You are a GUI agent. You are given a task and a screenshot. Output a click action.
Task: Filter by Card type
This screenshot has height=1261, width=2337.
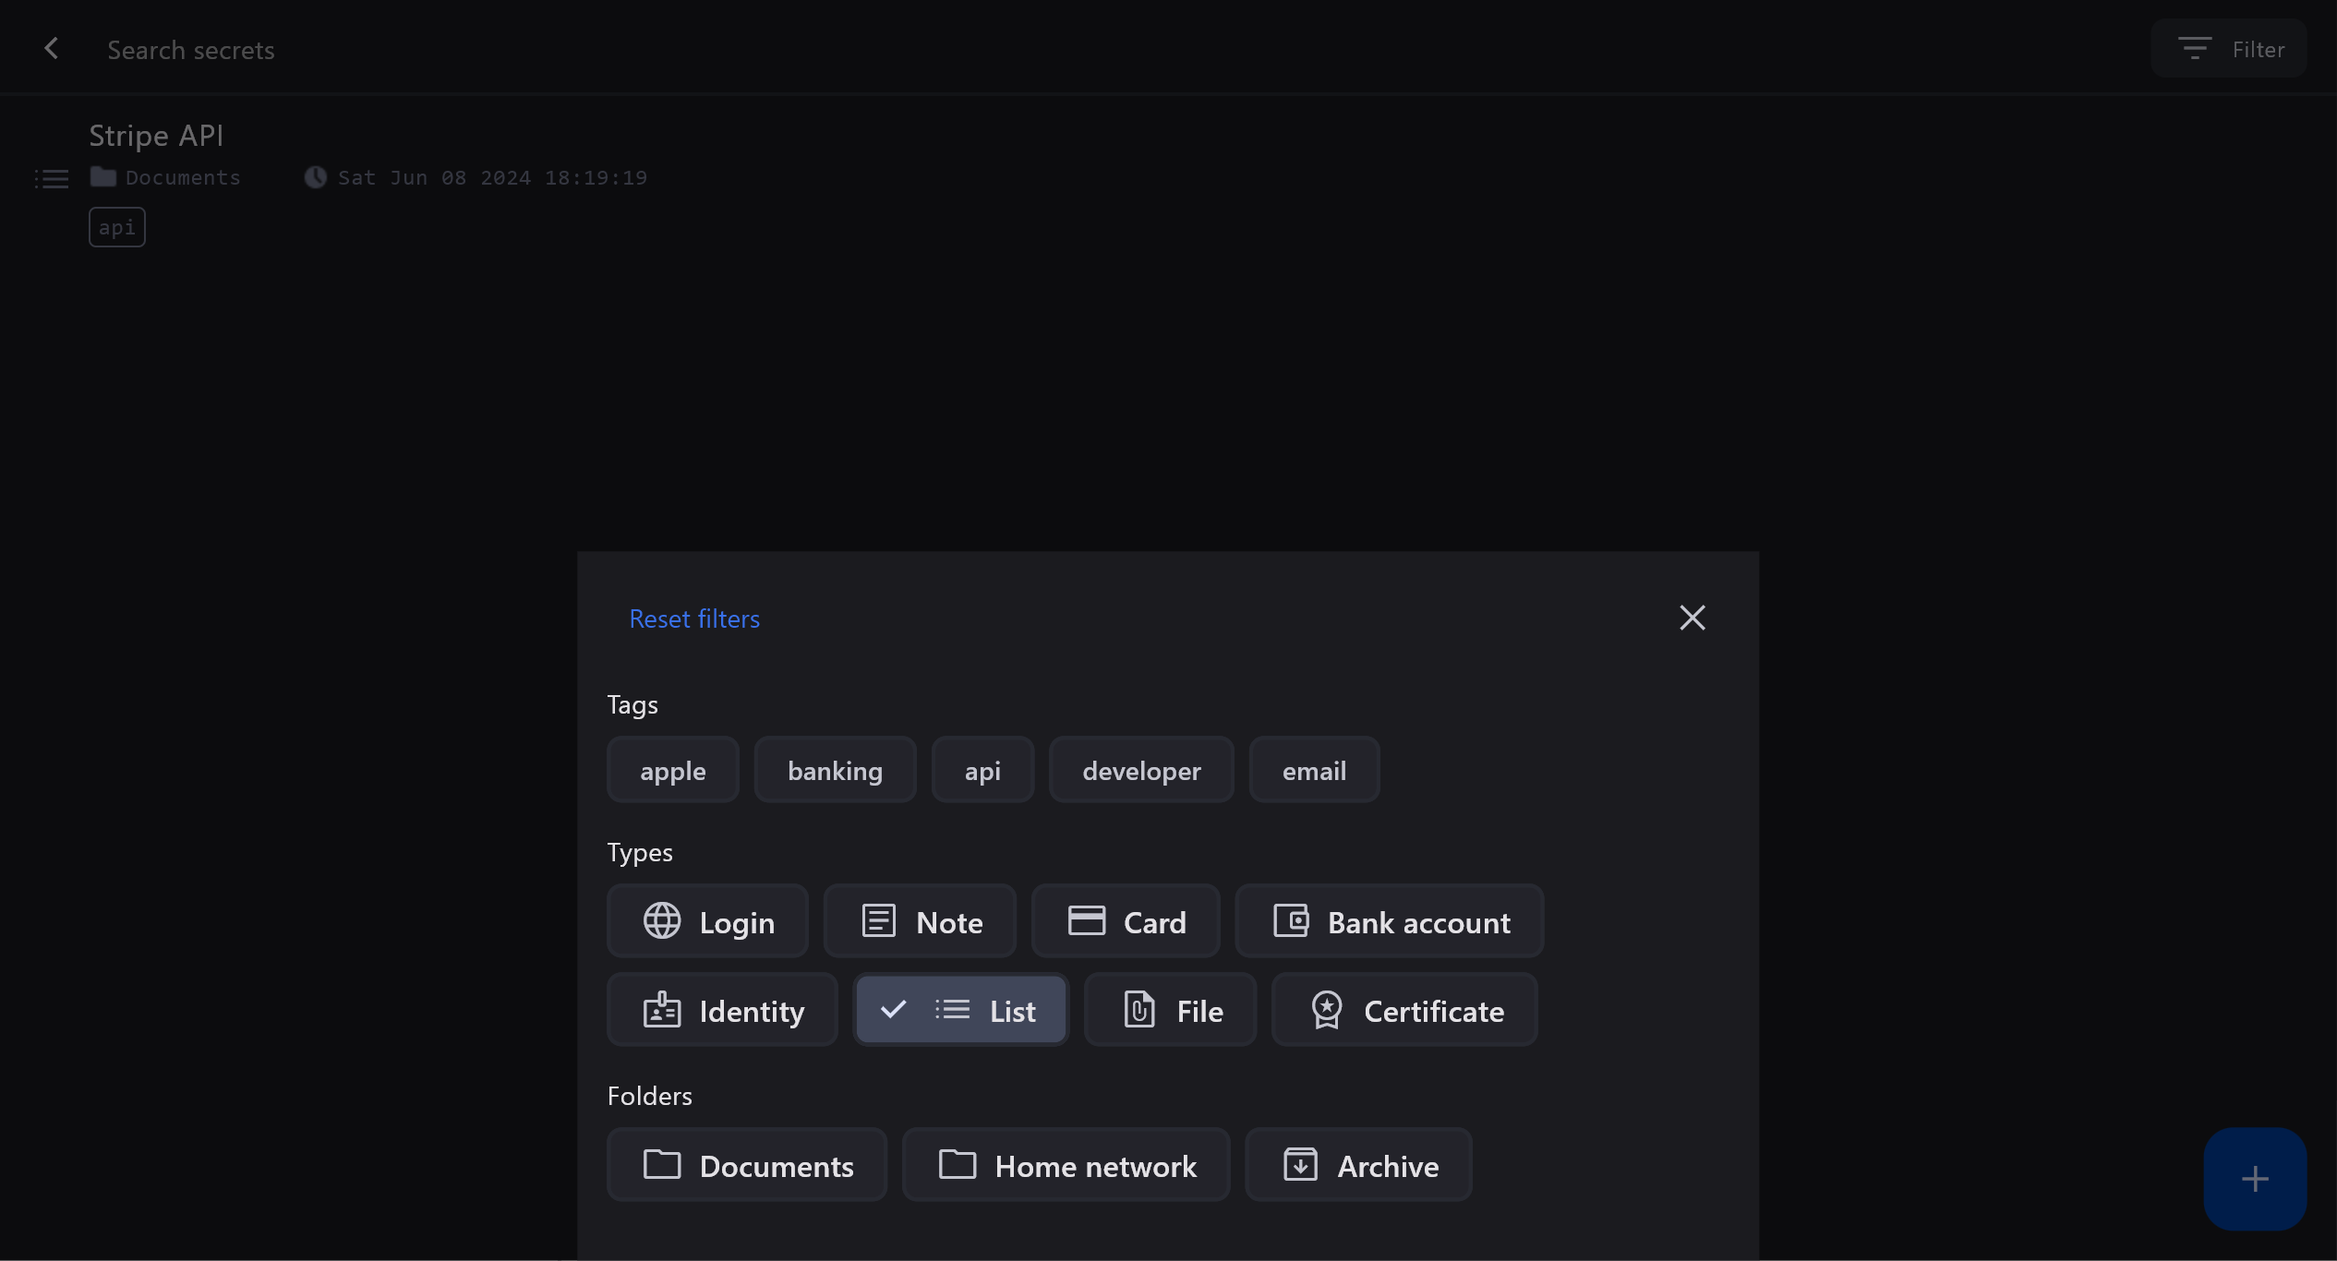1126,922
